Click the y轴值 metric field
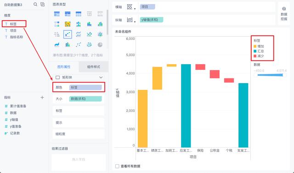This screenshot has width=294, height=173. (x=14, y=119)
